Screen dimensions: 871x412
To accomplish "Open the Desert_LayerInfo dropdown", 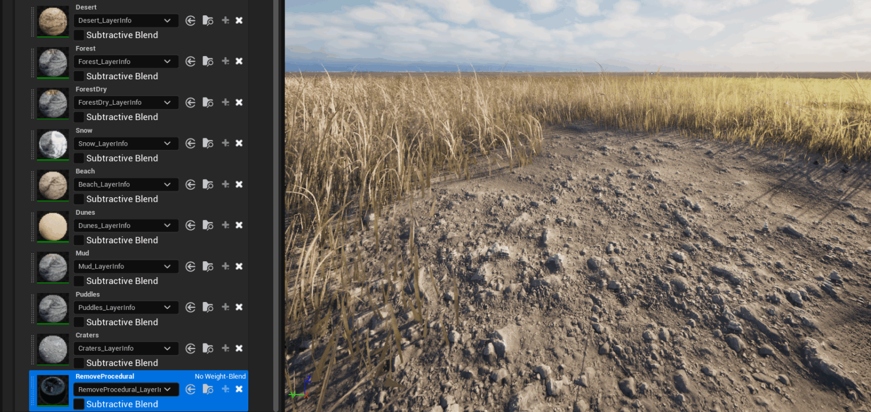I will 125,20.
